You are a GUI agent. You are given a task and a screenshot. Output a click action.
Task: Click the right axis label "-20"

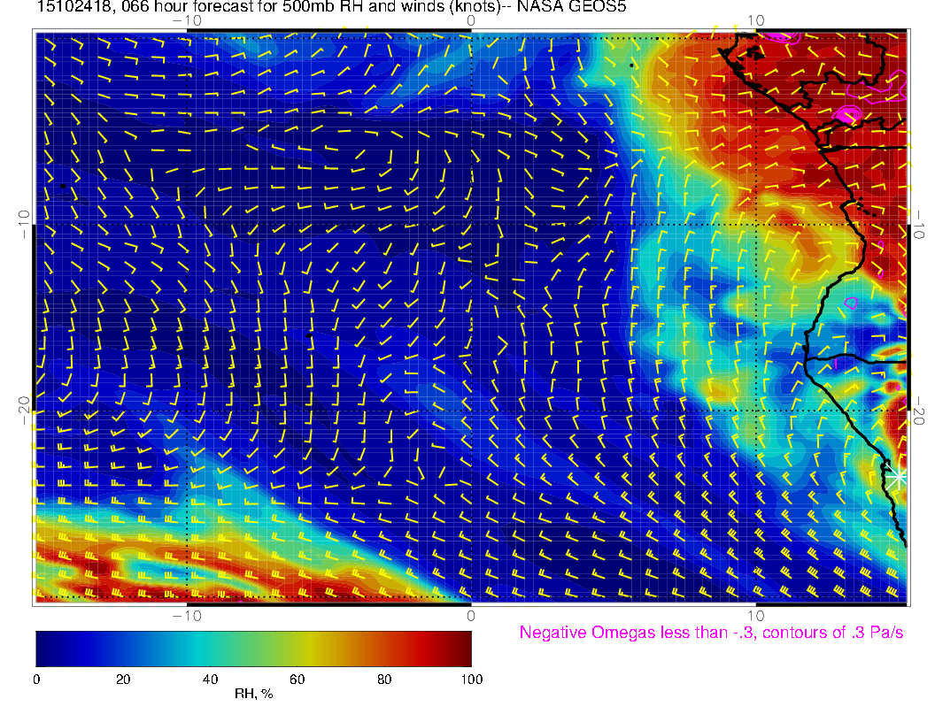pos(919,411)
